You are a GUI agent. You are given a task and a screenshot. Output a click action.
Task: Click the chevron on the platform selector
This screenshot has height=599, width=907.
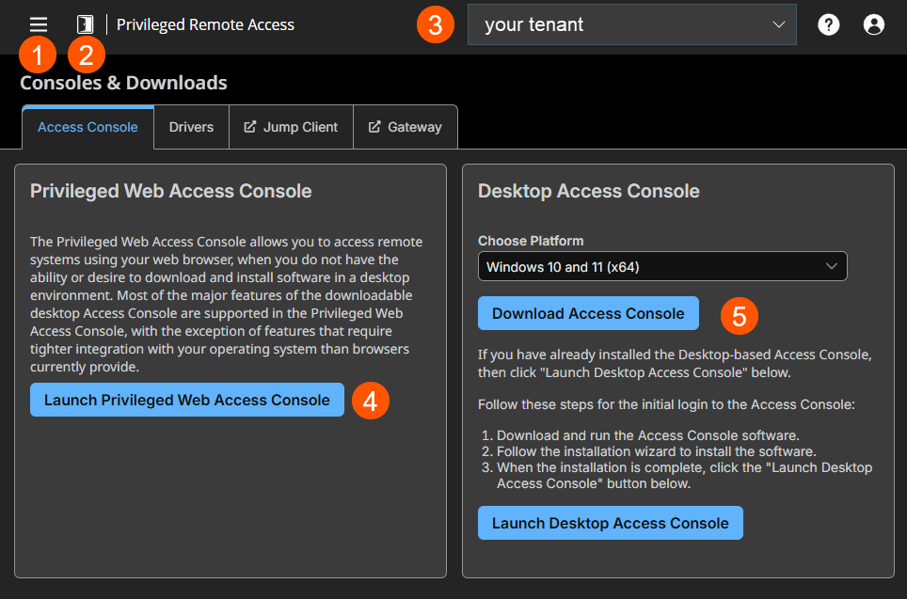click(x=832, y=266)
